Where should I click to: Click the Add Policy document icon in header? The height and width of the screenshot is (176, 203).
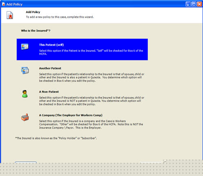(10, 15)
